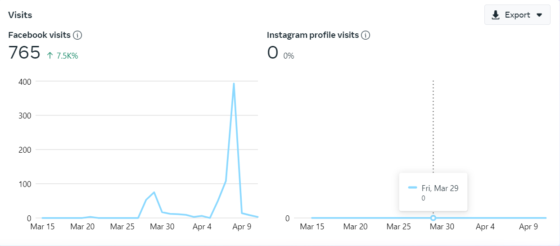This screenshot has width=560, height=246.
Task: Click the green upward trend arrow
Action: tap(50, 55)
